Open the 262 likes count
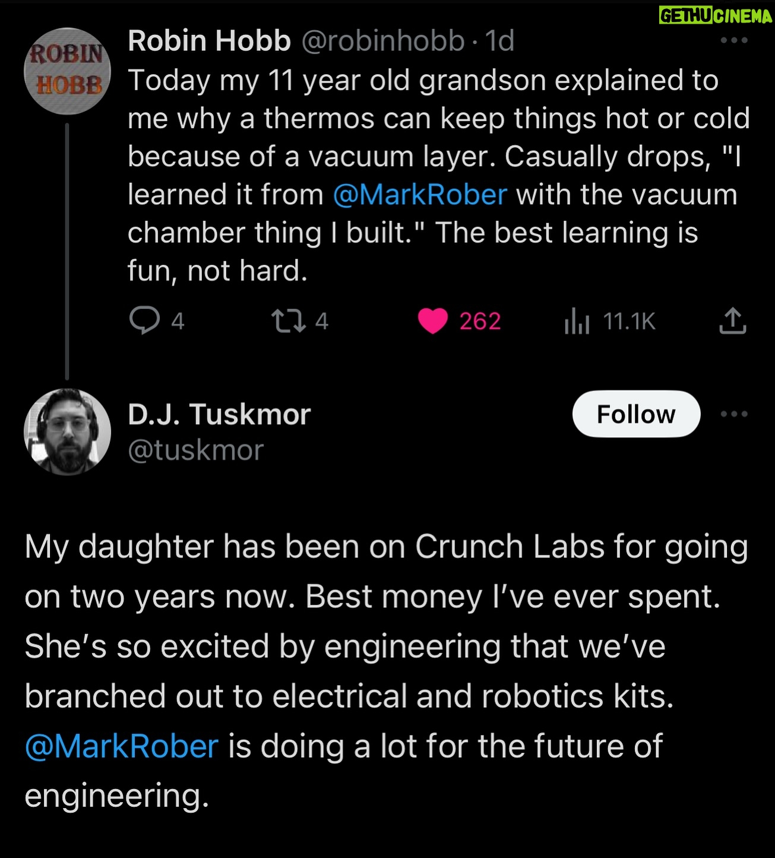 tap(480, 321)
